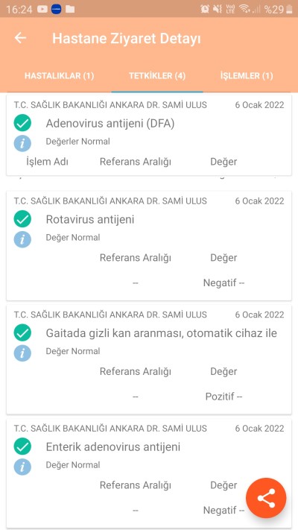Open the orange share floating button
This screenshot has height=530, width=298.
coord(266,498)
